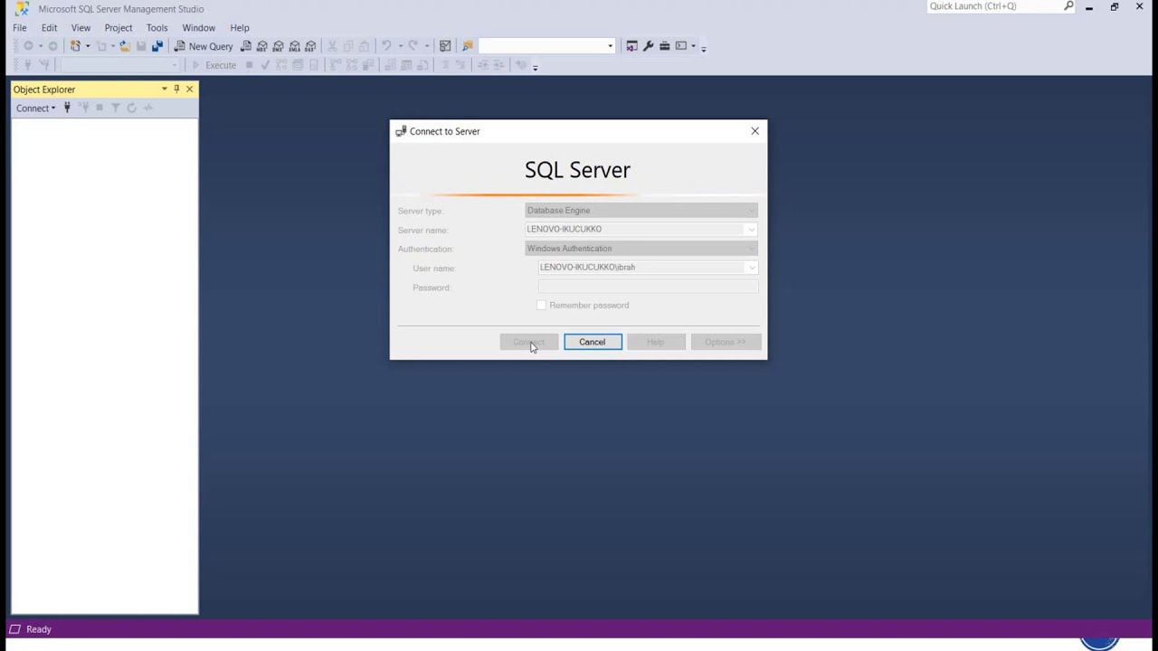The image size is (1158, 651).
Task: Click the Password input field
Action: (648, 287)
